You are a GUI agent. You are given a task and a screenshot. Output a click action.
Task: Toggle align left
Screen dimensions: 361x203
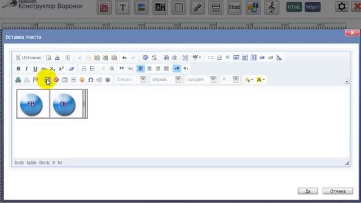click(x=140, y=69)
